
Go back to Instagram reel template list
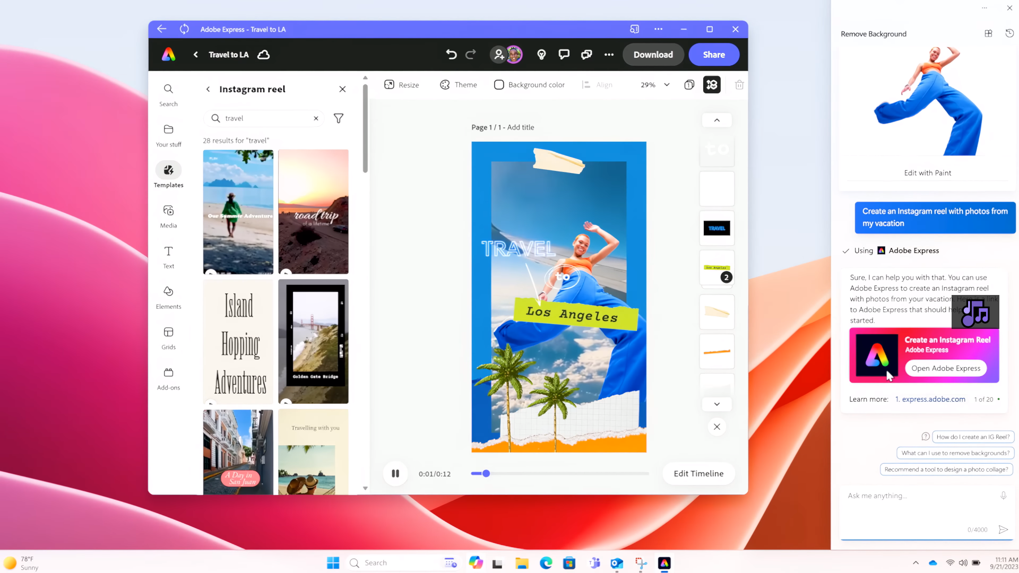pyautogui.click(x=208, y=89)
